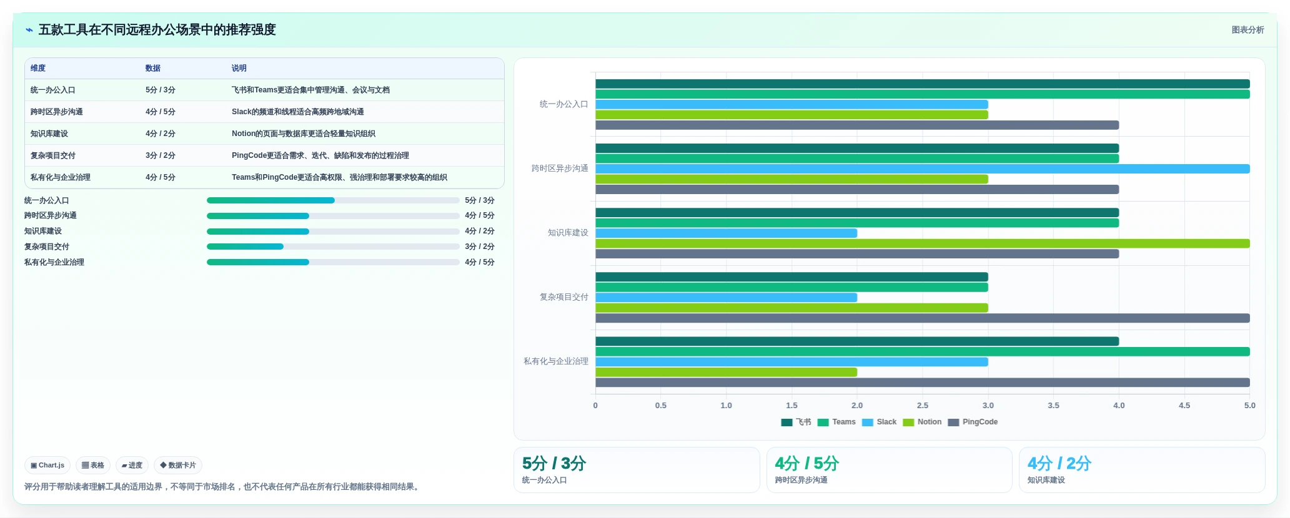The height and width of the screenshot is (518, 1290).
Task: Click the 数据卡片 tag chip
Action: pos(178,466)
